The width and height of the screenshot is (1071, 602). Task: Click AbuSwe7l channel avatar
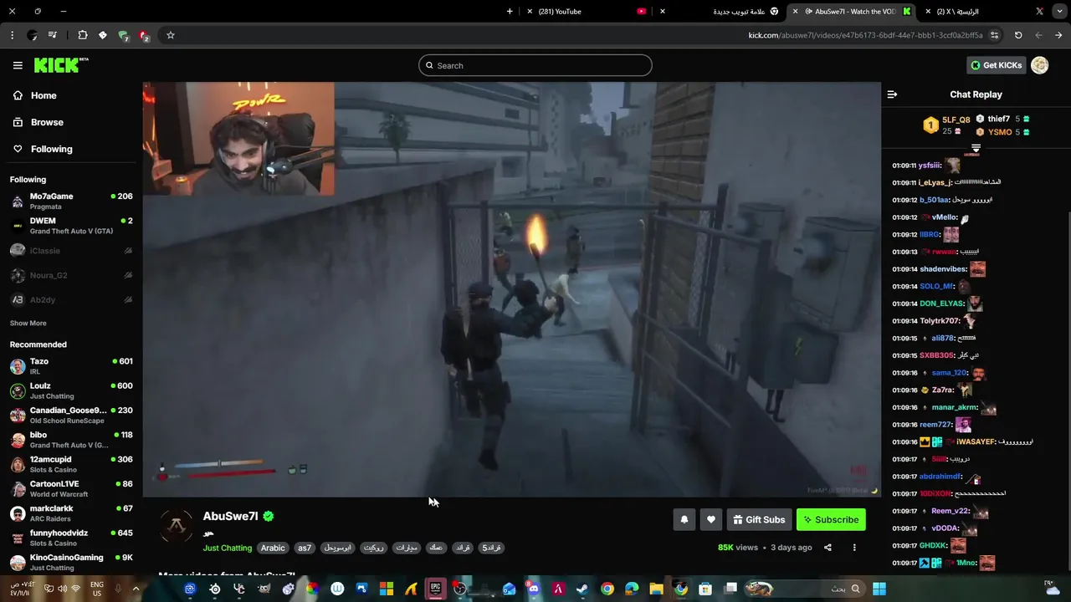point(177,526)
